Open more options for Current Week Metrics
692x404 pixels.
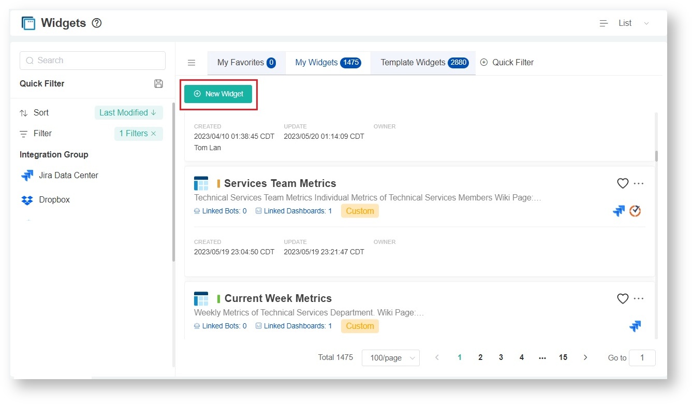pos(639,298)
